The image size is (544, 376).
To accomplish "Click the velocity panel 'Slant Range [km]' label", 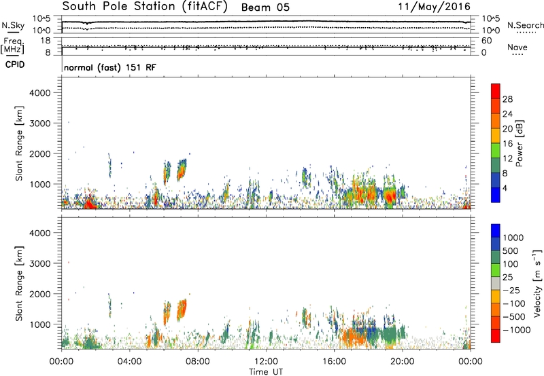I will point(19,284).
